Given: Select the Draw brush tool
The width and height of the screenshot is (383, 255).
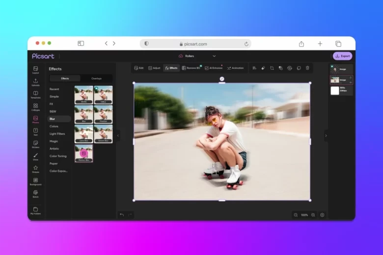Looking at the screenshot, I should click(35, 155).
